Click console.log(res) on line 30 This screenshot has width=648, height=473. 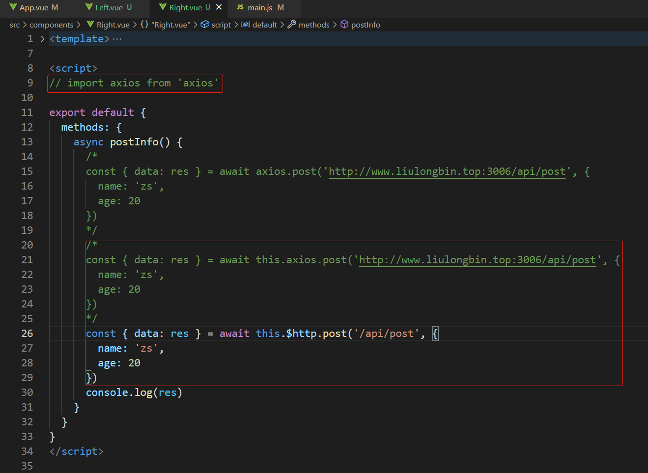tap(134, 392)
